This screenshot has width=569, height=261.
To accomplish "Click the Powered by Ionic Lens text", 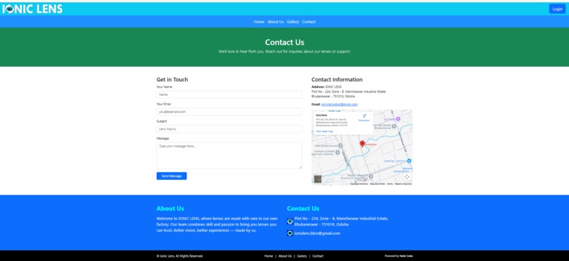I will pyautogui.click(x=398, y=256).
